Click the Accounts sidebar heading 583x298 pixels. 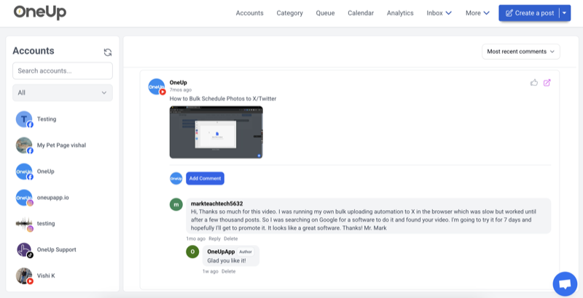point(34,51)
